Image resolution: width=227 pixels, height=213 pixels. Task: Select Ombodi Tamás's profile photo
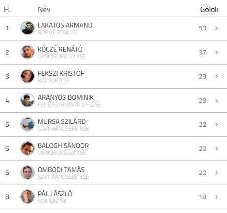tap(28, 173)
